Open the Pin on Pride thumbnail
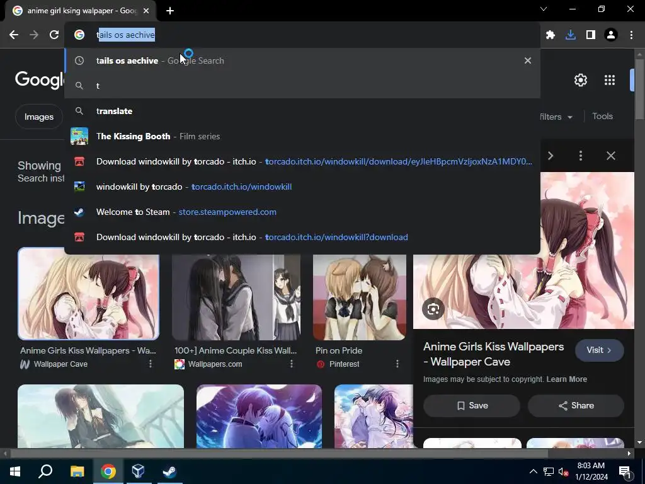This screenshot has height=484, width=645. (360, 296)
